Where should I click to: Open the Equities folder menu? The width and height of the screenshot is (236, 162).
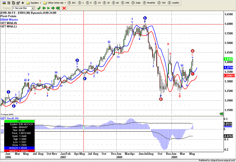click(x=34, y=3)
